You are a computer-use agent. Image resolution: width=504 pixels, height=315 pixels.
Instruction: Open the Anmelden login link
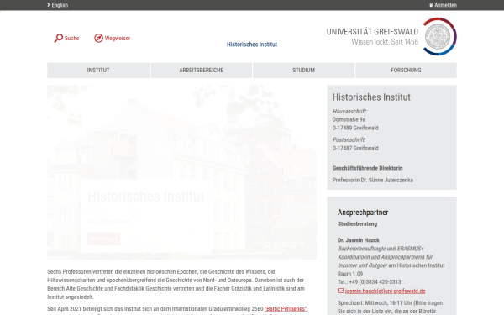(445, 5)
